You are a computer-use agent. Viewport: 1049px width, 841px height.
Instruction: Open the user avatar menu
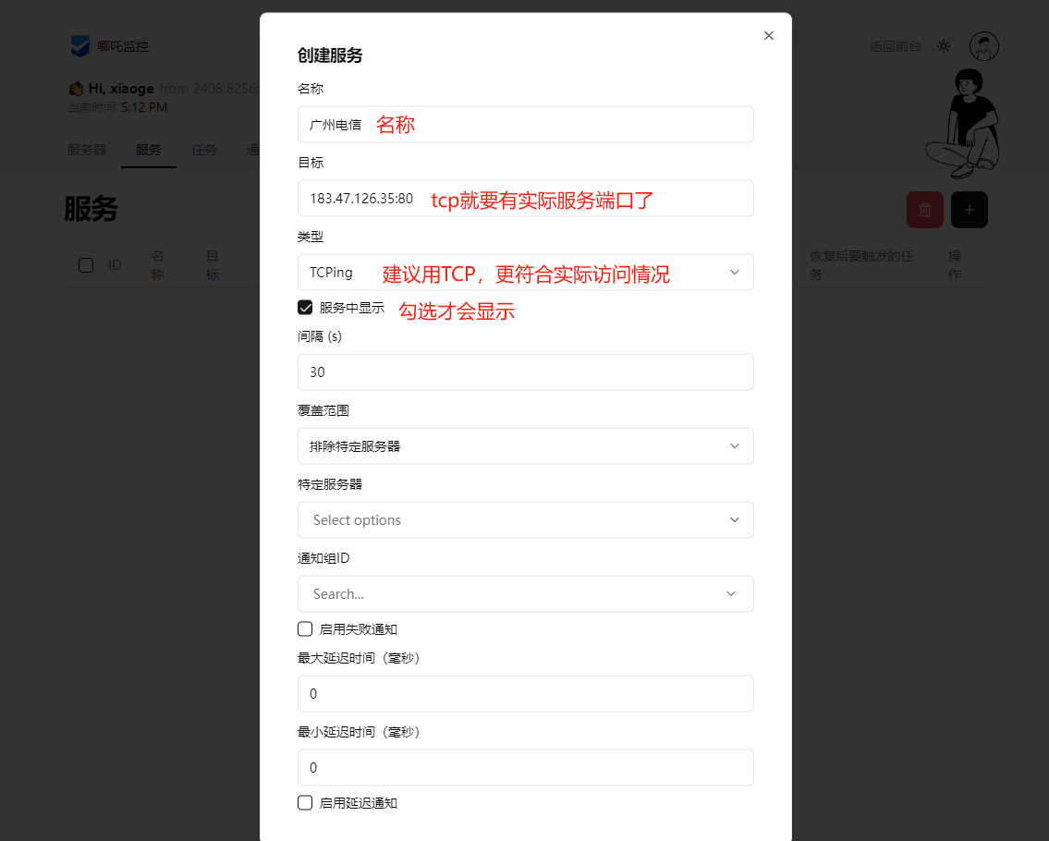[x=983, y=46]
